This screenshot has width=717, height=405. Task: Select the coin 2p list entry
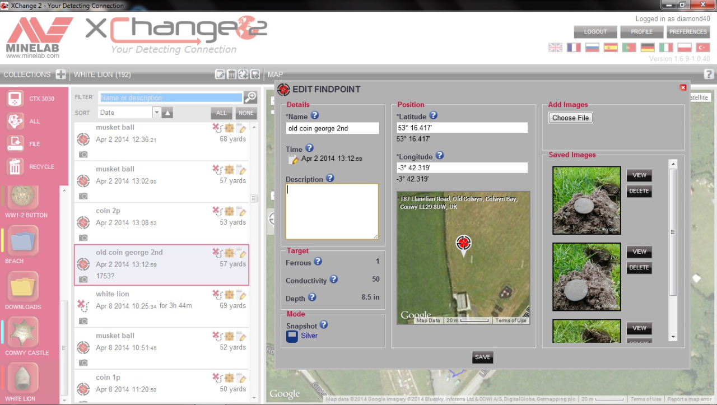click(x=161, y=224)
